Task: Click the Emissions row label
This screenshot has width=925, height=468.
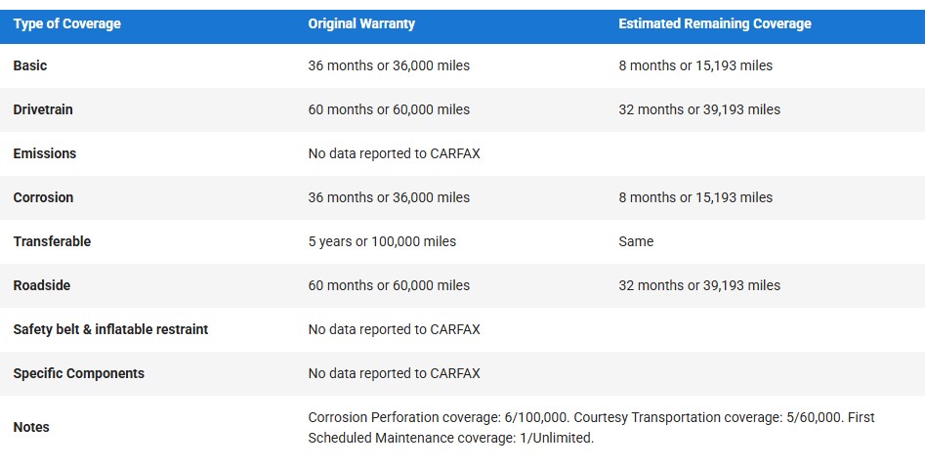Action: tap(44, 153)
